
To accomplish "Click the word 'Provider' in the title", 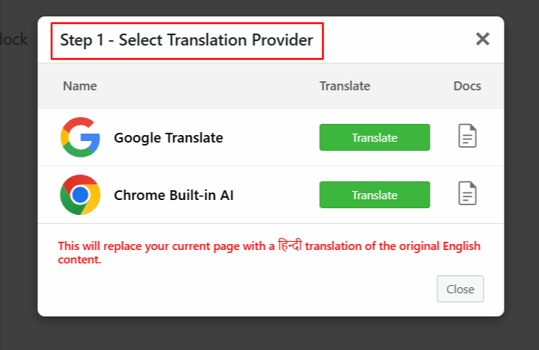I will [x=280, y=40].
